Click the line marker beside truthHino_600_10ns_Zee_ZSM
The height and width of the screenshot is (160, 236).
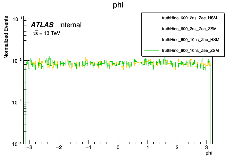pyautogui.click(x=152, y=51)
